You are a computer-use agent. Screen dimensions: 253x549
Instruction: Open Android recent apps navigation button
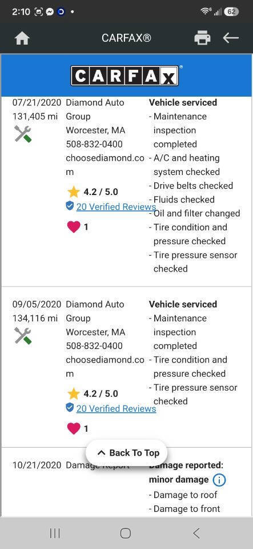pyautogui.click(x=55, y=533)
